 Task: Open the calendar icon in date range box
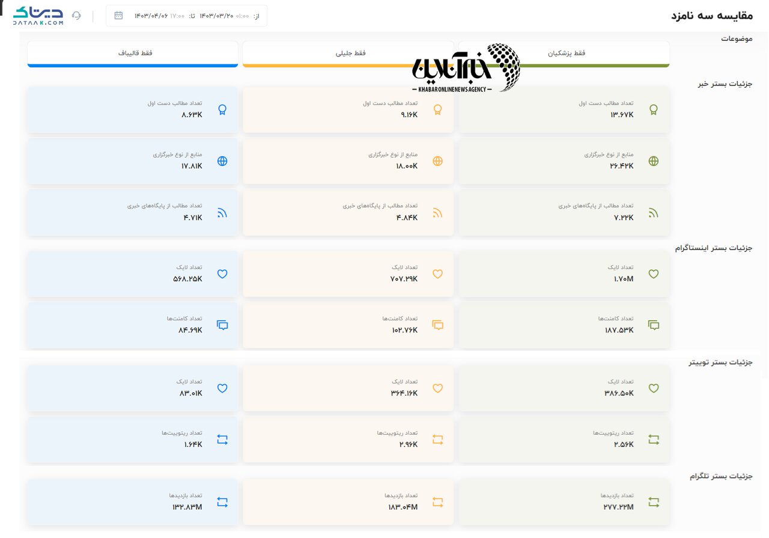[x=118, y=16]
